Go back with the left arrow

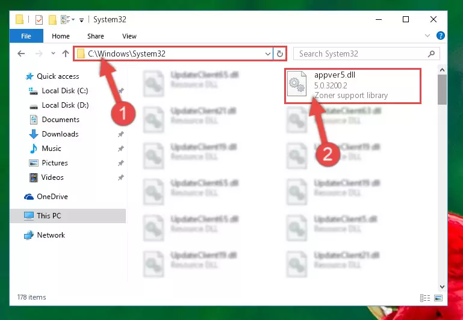pyautogui.click(x=21, y=54)
